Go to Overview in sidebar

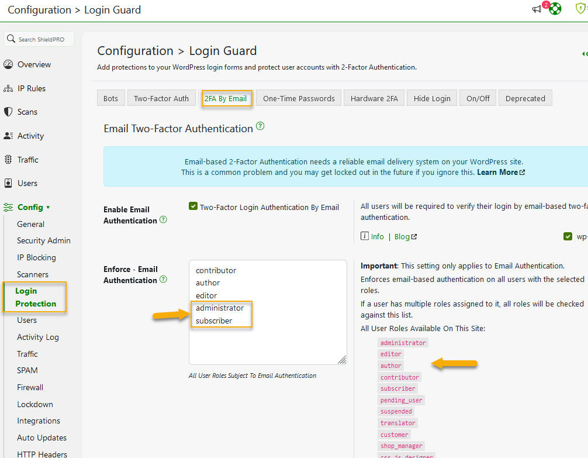click(34, 64)
